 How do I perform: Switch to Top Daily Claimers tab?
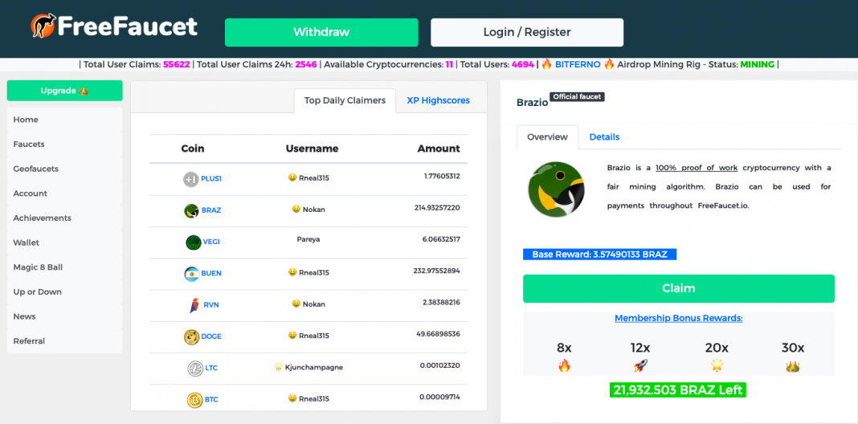345,100
